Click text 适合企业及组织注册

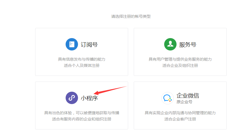coord(180,65)
